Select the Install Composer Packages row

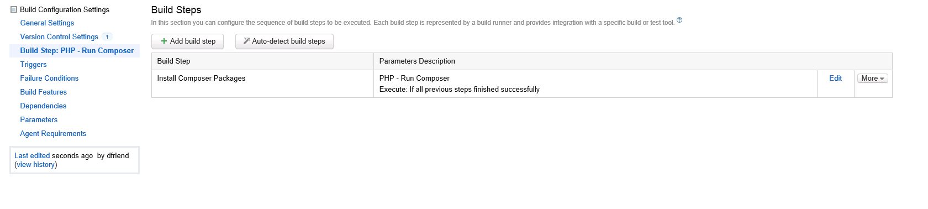521,84
